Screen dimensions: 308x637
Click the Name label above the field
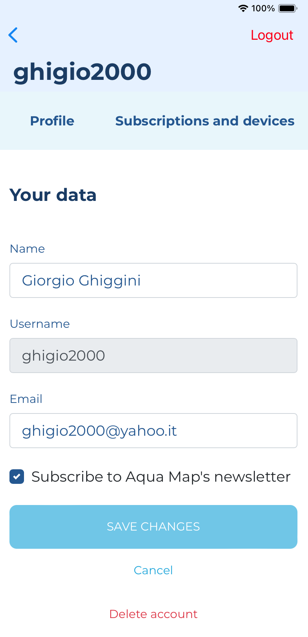pyautogui.click(x=27, y=249)
